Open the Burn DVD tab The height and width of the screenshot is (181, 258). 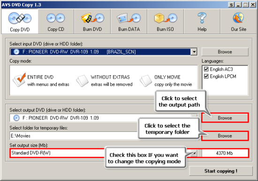click(x=92, y=22)
